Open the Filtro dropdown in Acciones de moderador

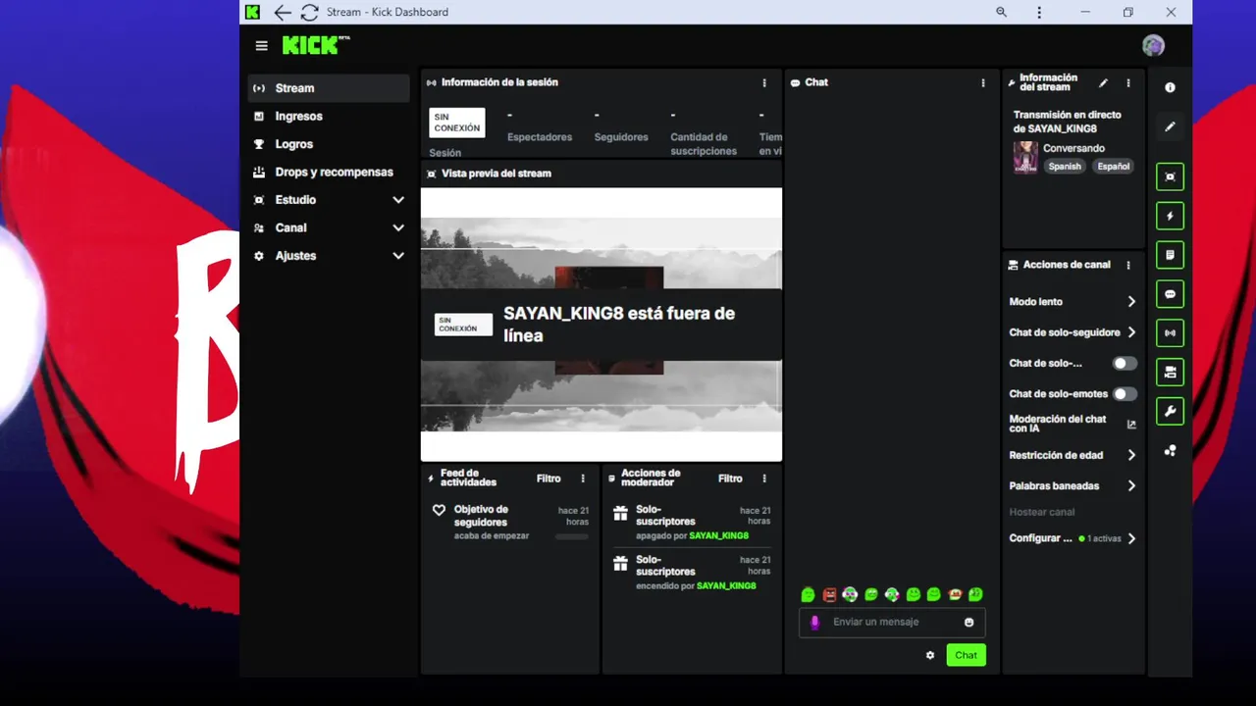coord(730,479)
